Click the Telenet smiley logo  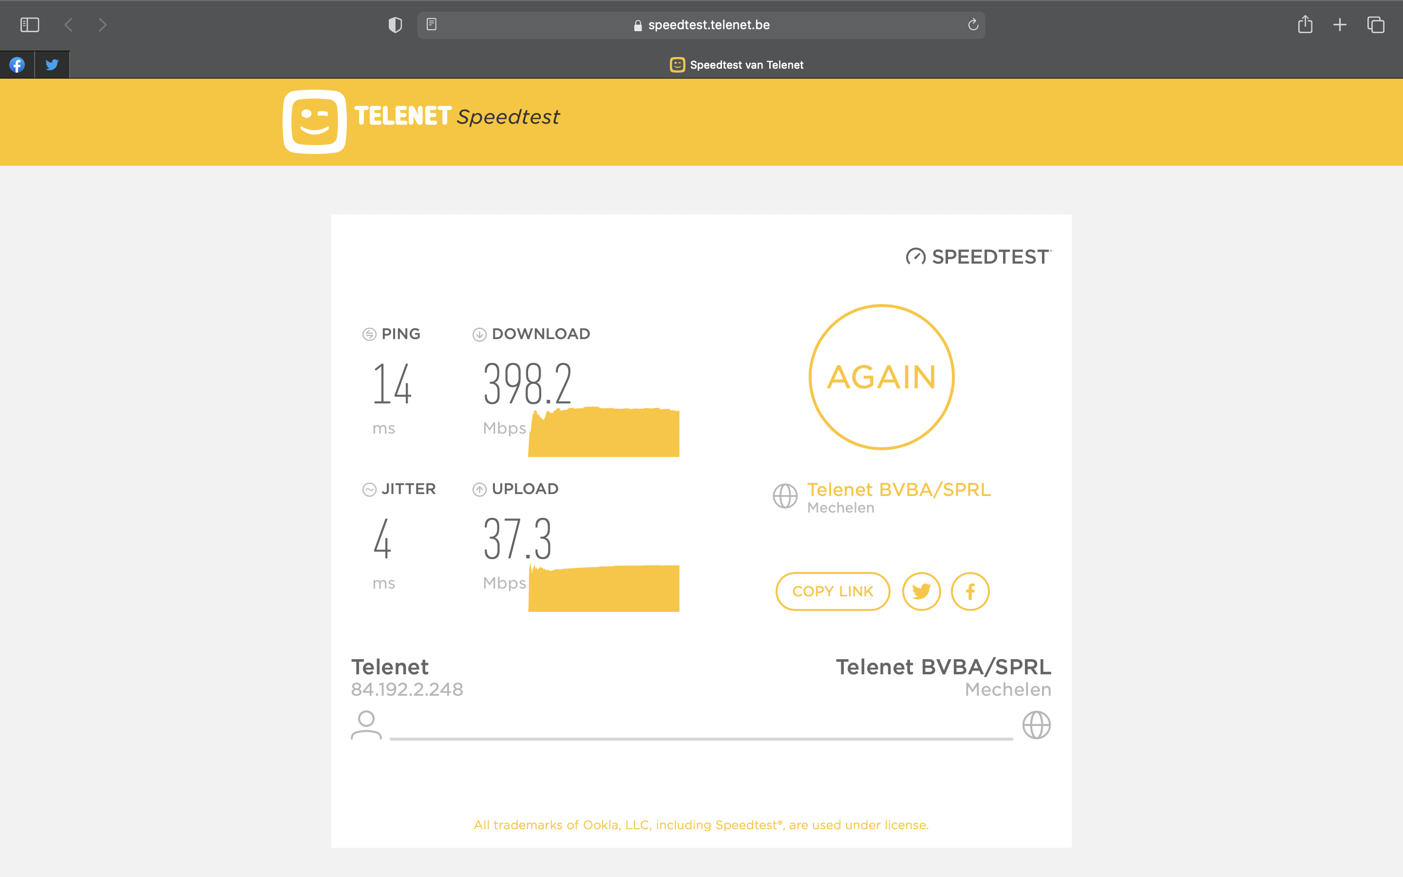(314, 122)
